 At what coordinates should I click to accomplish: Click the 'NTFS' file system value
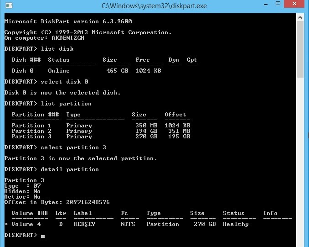[128, 224]
